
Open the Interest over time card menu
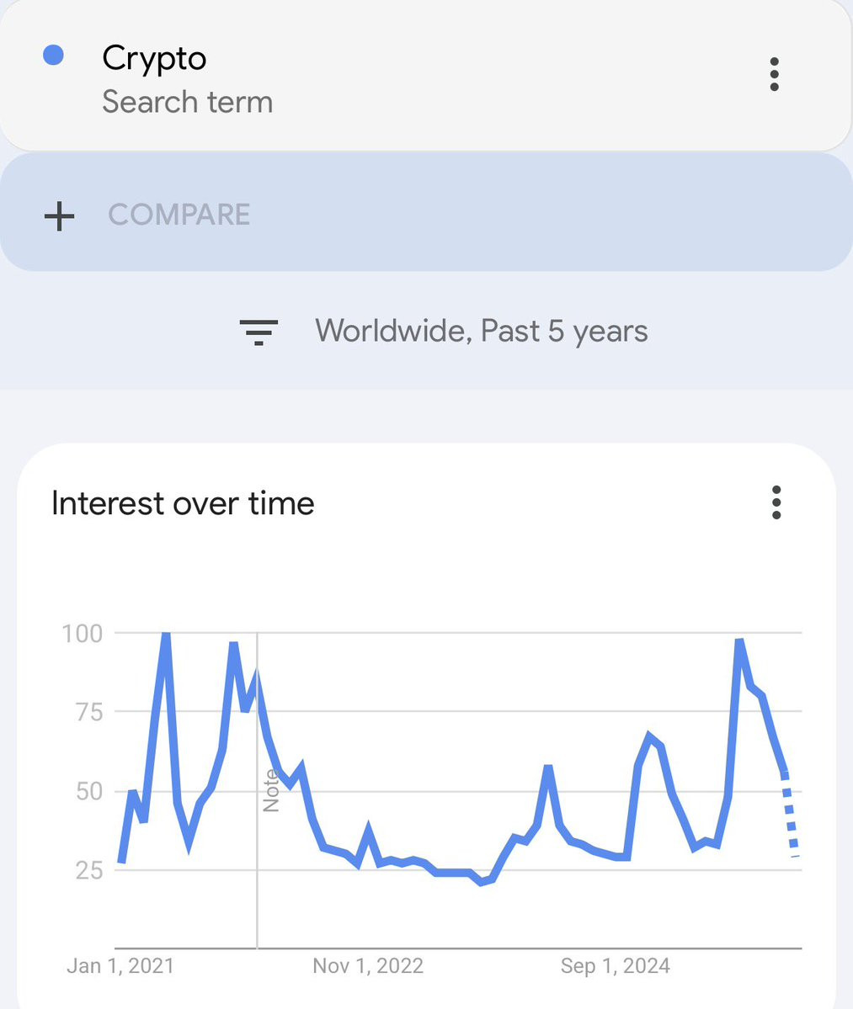(x=776, y=502)
